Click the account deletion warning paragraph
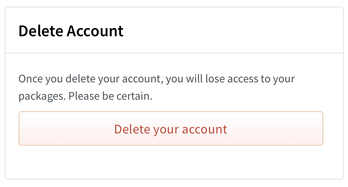Image resolution: width=348 pixels, height=187 pixels. point(156,87)
